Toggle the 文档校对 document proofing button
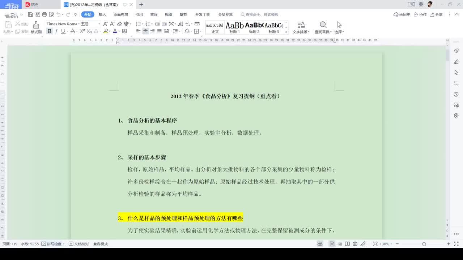 (x=79, y=244)
